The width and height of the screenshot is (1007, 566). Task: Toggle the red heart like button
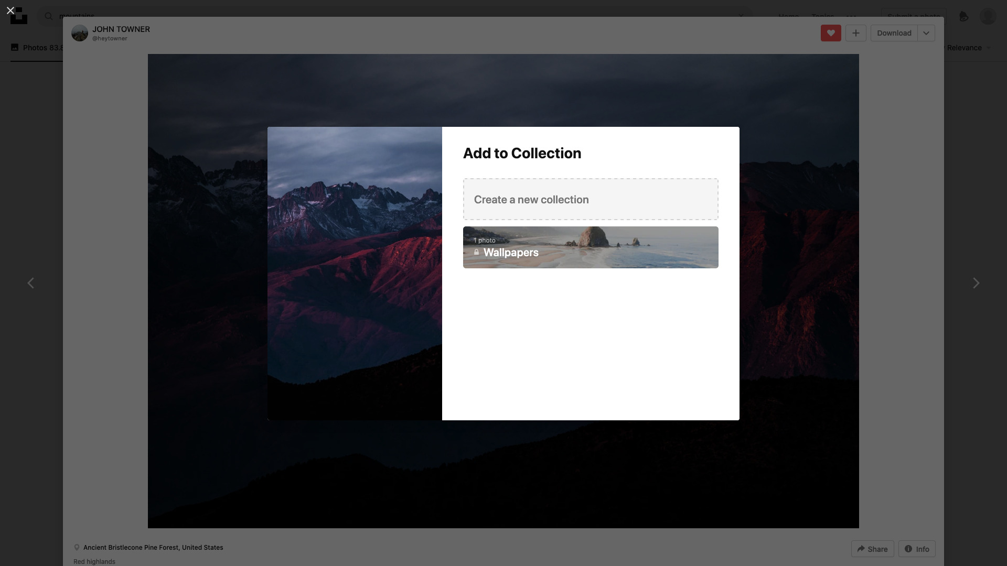point(831,33)
